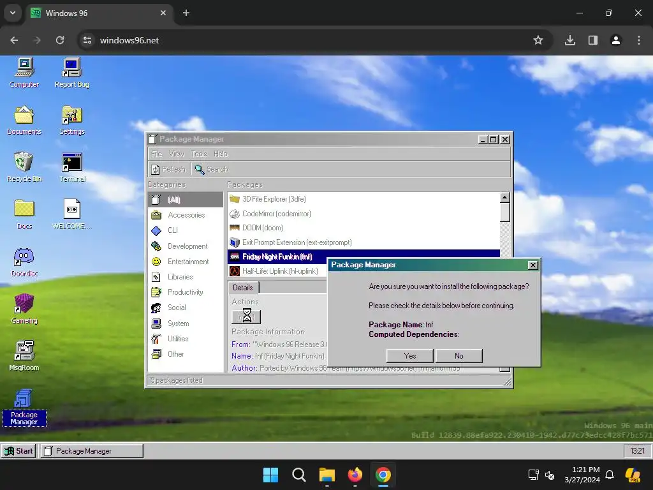Open the Settings desktop shortcut
Image resolution: width=653 pixels, height=490 pixels.
point(72,121)
